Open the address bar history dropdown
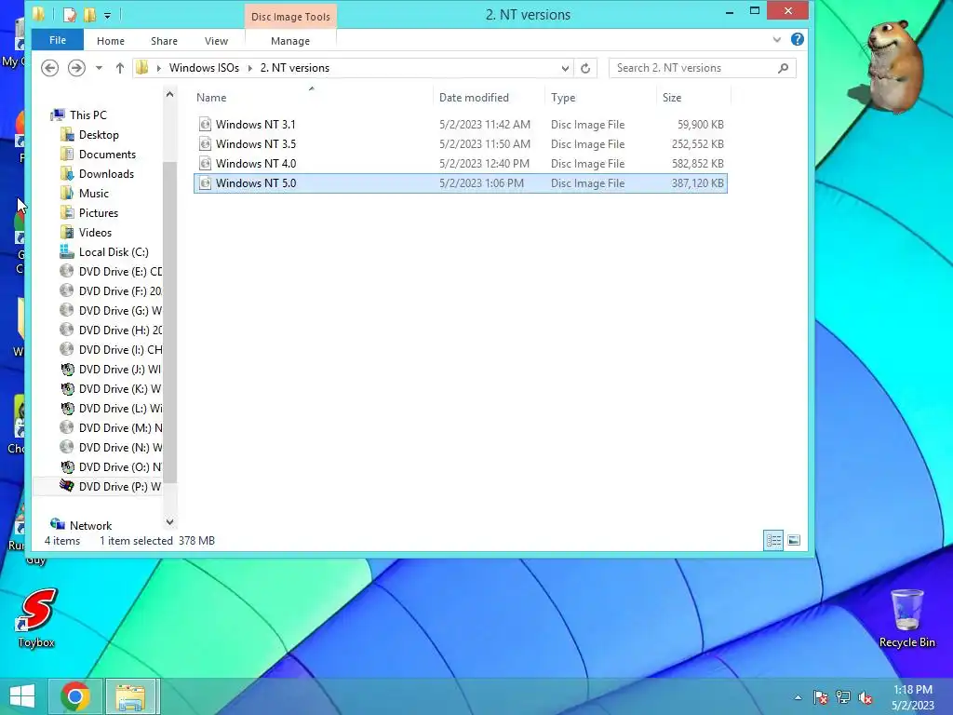This screenshot has width=953, height=715. 565,68
